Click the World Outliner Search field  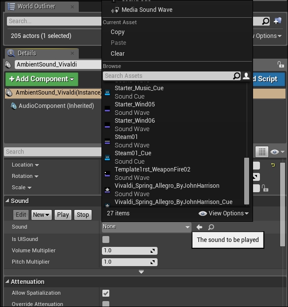coord(54,21)
